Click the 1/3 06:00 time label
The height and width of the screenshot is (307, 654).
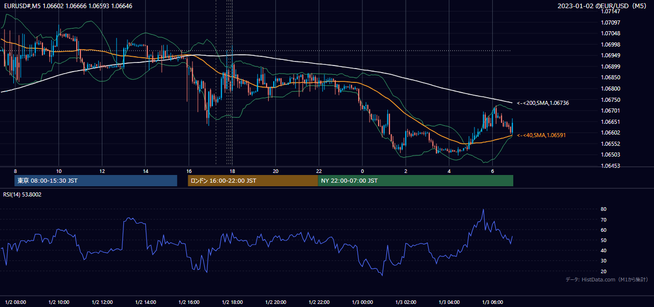493,302
